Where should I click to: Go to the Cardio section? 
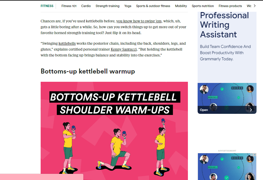point(86,6)
